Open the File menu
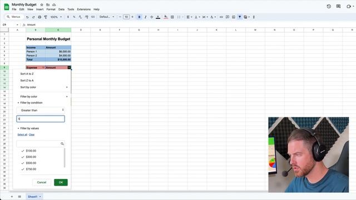This screenshot has height=200, width=356. [14, 9]
